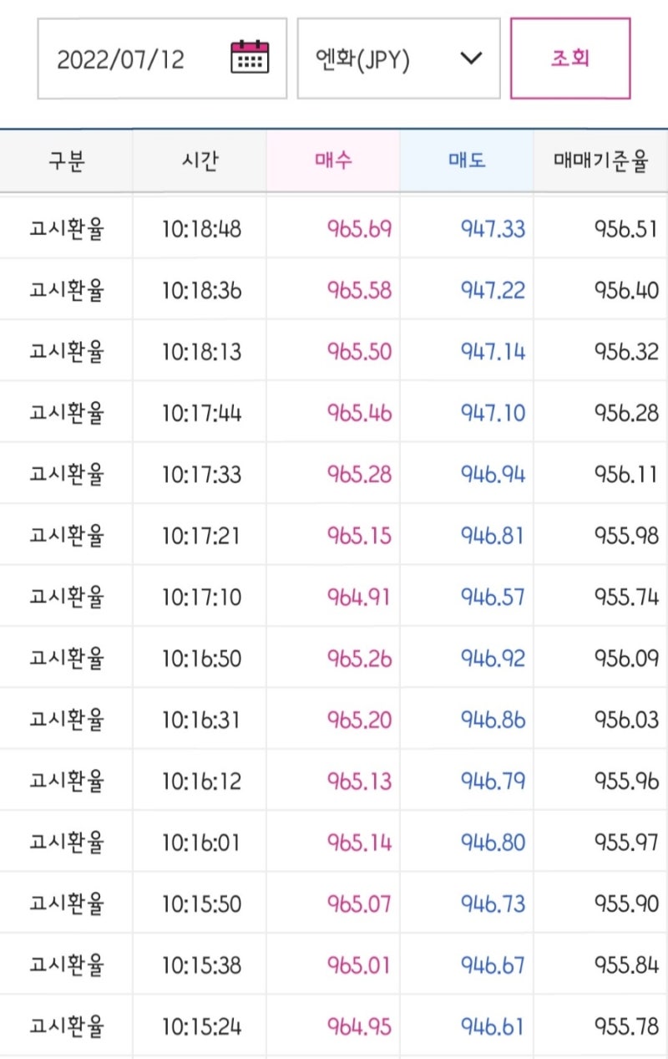The height and width of the screenshot is (1059, 668).
Task: Open the calendar date picker icon
Action: point(250,59)
